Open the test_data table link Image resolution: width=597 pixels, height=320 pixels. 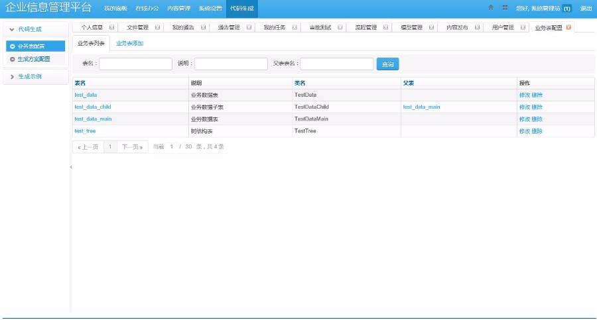click(86, 95)
